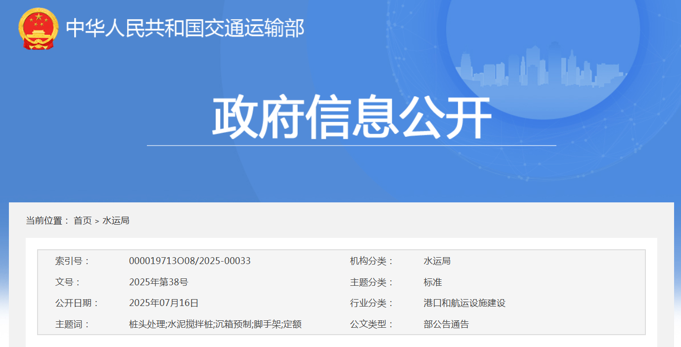Screen dimensions: 681x347
Task: Select document type 部公告通告
Action: click(x=446, y=324)
